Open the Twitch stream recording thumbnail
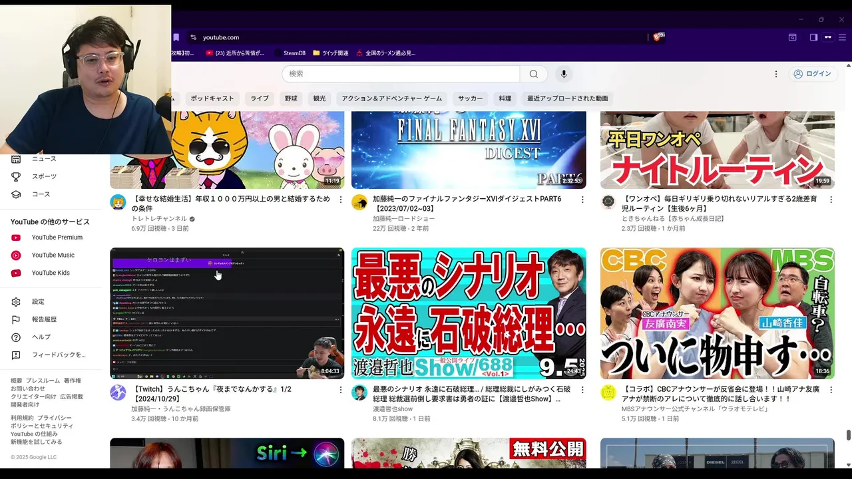Screen dimensions: 852x479 click(x=227, y=313)
